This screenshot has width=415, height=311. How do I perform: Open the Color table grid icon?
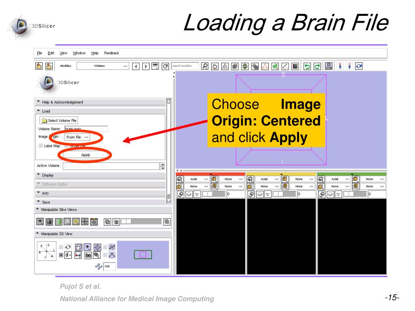295,66
